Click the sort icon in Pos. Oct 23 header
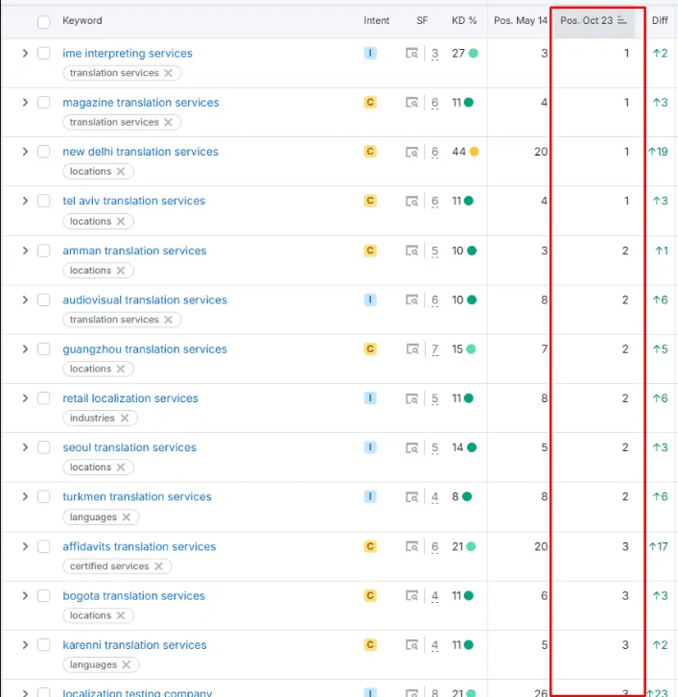This screenshot has height=697, width=678. [622, 20]
